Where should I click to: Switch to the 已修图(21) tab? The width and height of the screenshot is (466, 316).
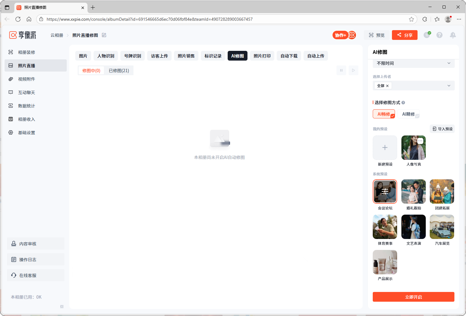[x=119, y=71]
